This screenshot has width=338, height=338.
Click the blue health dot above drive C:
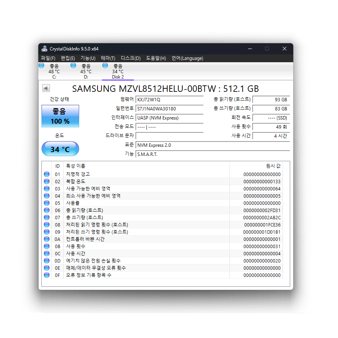pyautogui.click(x=41, y=65)
